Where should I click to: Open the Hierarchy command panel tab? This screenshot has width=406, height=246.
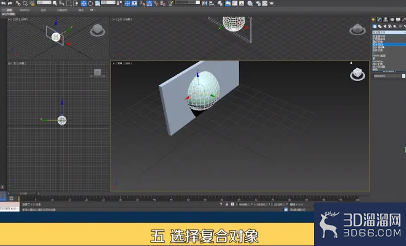386,20
